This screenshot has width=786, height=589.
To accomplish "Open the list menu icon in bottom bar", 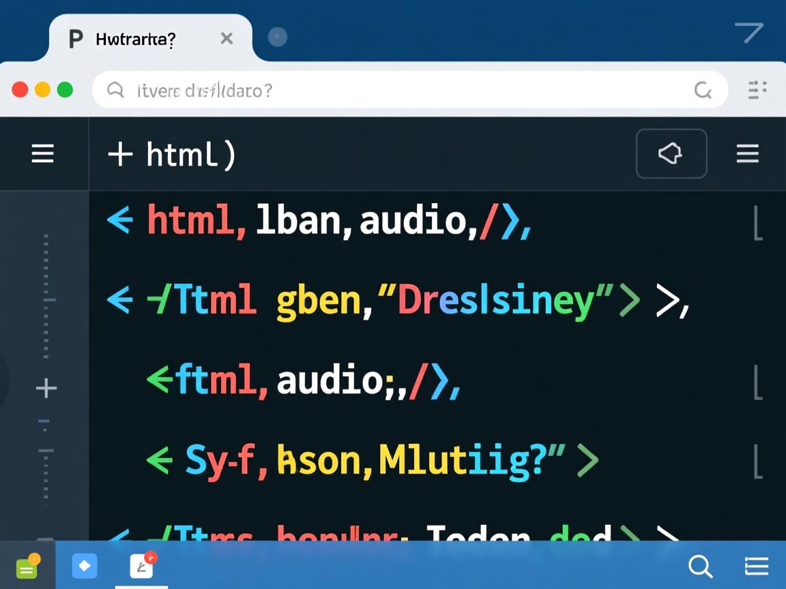I will tap(756, 566).
